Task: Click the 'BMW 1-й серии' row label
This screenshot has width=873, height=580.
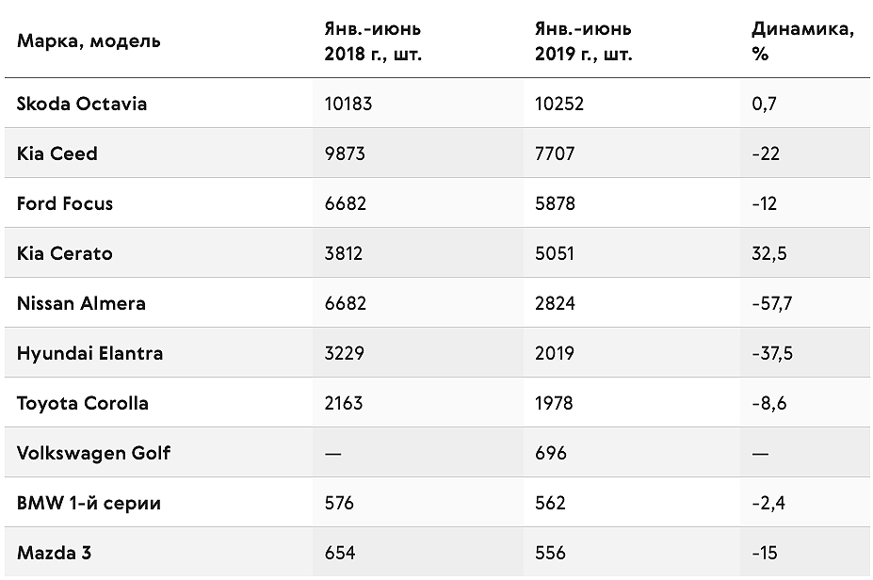Action: click(89, 503)
